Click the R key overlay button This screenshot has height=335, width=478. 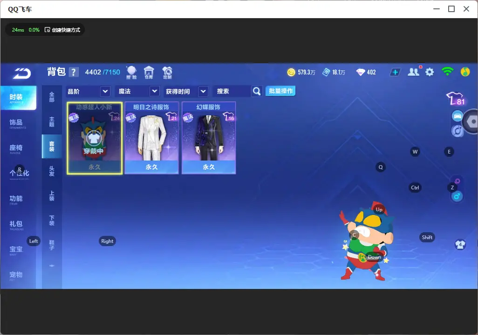coord(20,169)
